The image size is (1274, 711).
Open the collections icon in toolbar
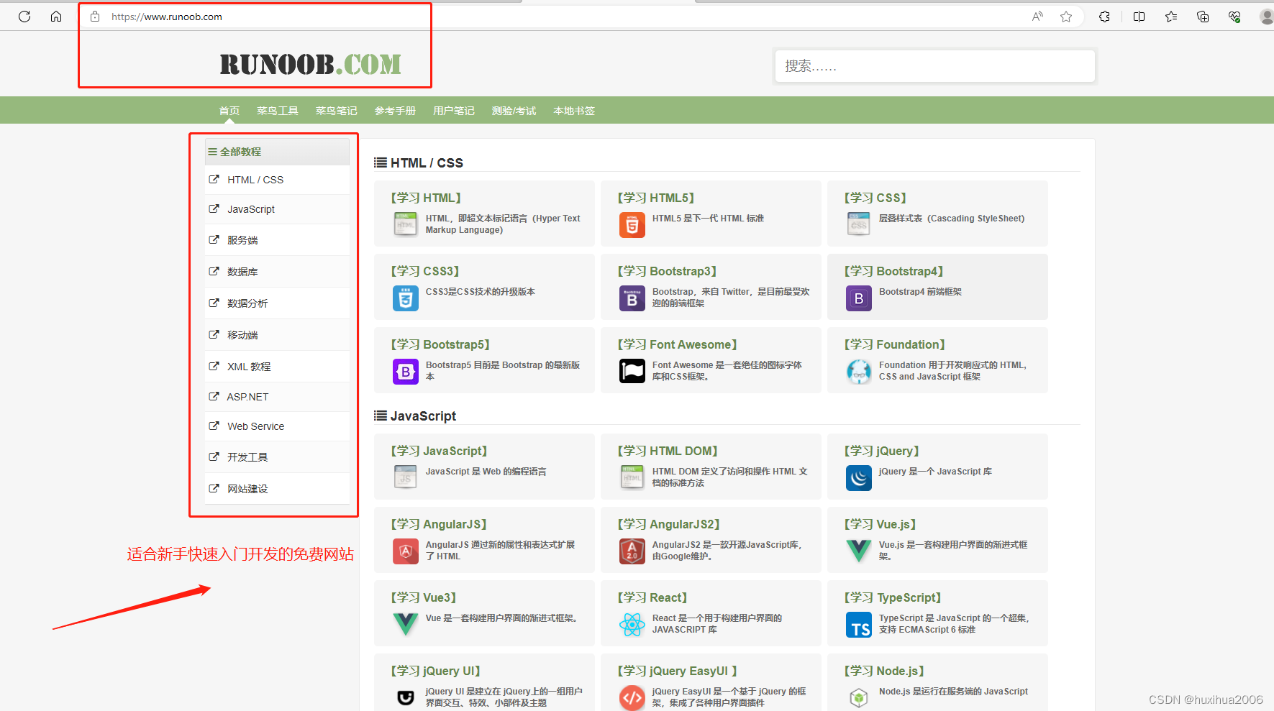1203,17
